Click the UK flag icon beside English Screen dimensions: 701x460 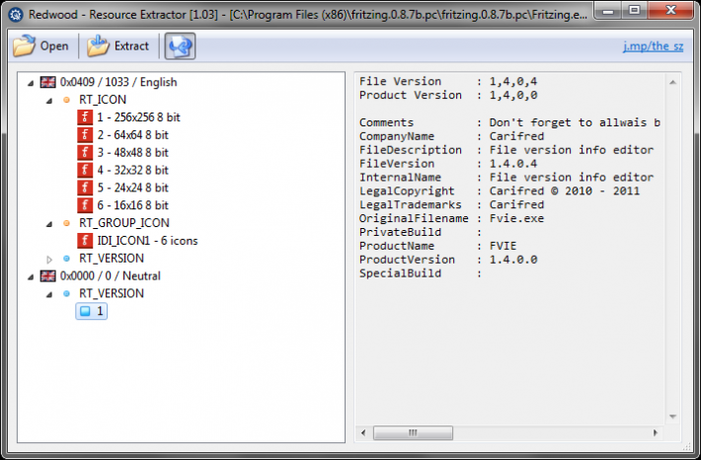click(x=47, y=82)
